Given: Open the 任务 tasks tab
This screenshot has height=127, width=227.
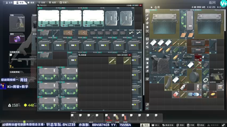Looking at the screenshot, I should (x=63, y=3).
